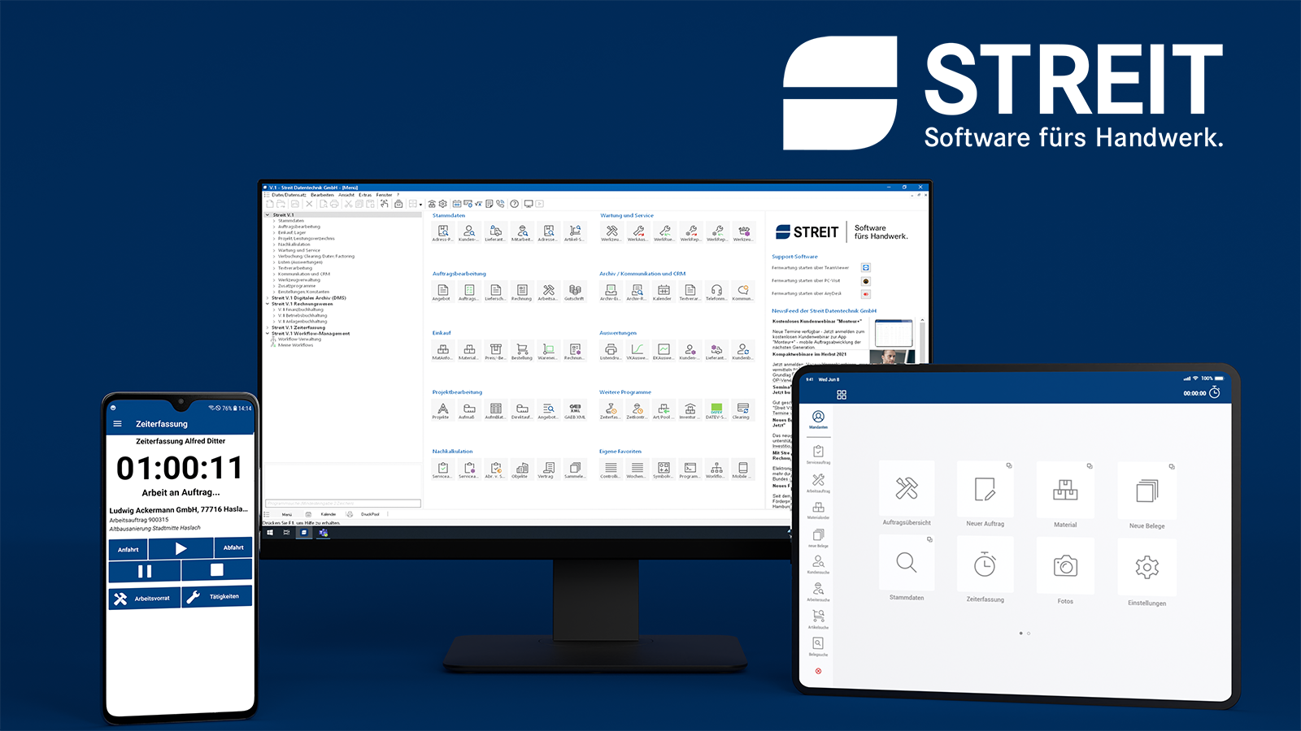Open Angebot icon under Auftragsbearbeitung
Viewport: 1301px width, 731px height.
tap(442, 290)
